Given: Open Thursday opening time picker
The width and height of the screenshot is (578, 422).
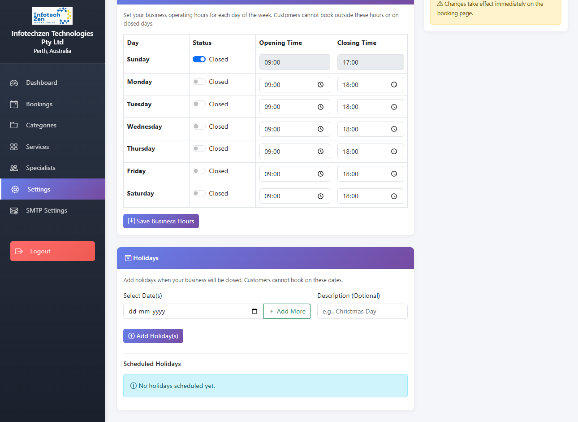Looking at the screenshot, I should [320, 152].
